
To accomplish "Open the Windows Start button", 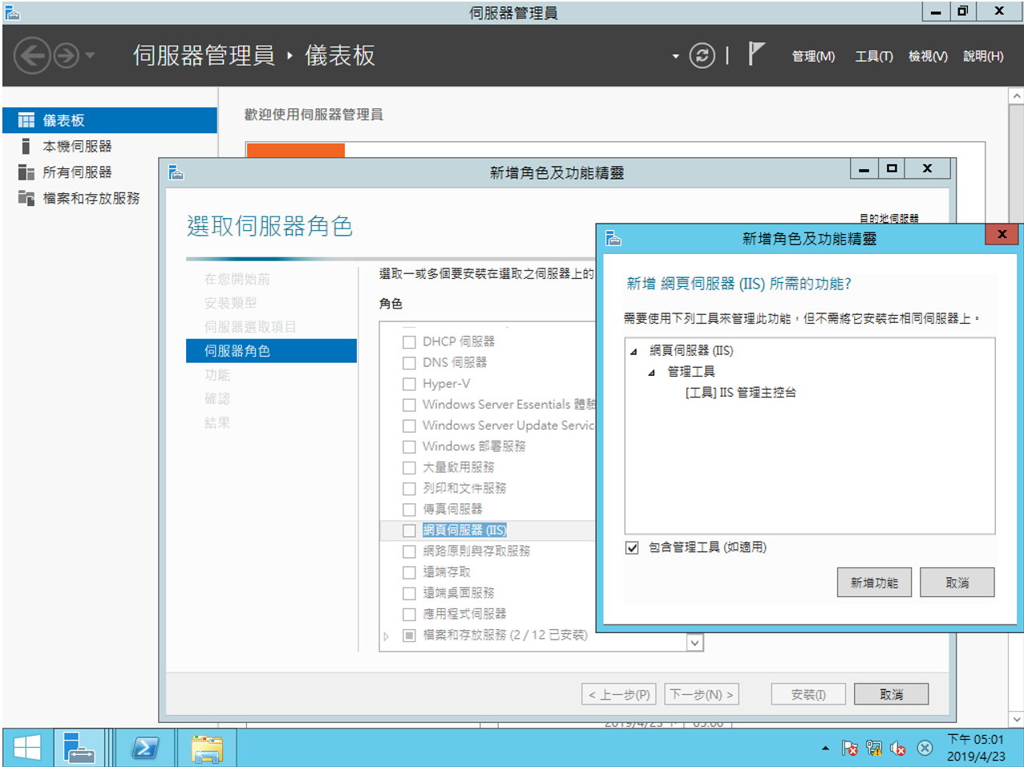I will tap(27, 748).
